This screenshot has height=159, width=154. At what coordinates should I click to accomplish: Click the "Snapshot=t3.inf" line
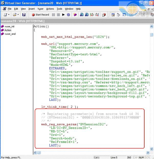pyautogui.click(x=67, y=61)
